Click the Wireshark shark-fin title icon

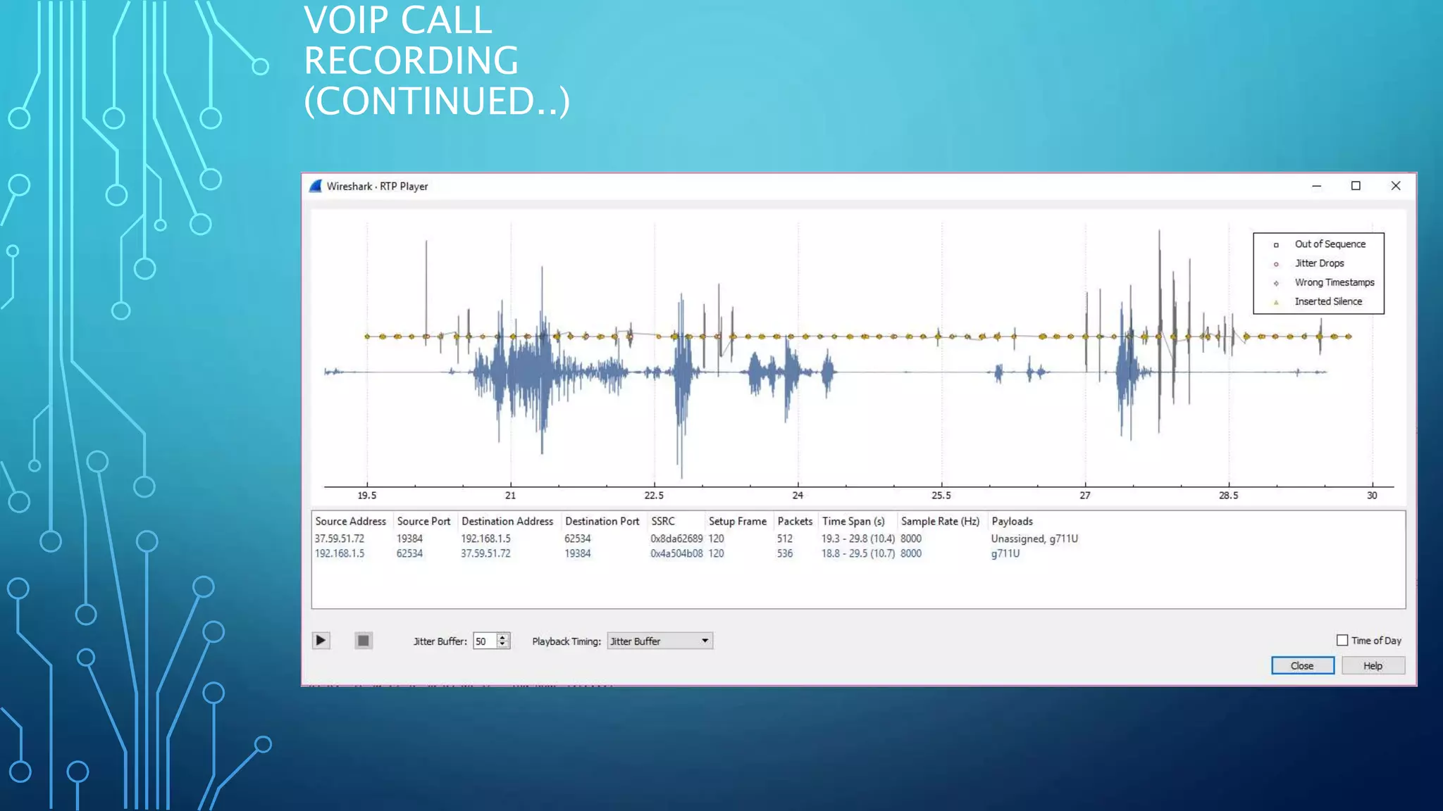pos(316,187)
